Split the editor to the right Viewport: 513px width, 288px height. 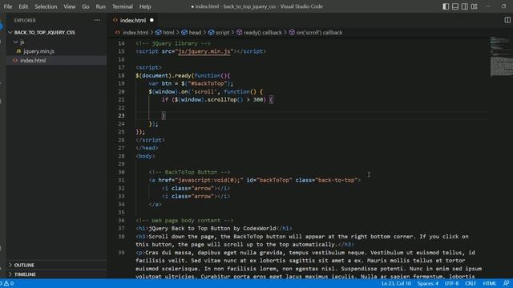(507, 20)
